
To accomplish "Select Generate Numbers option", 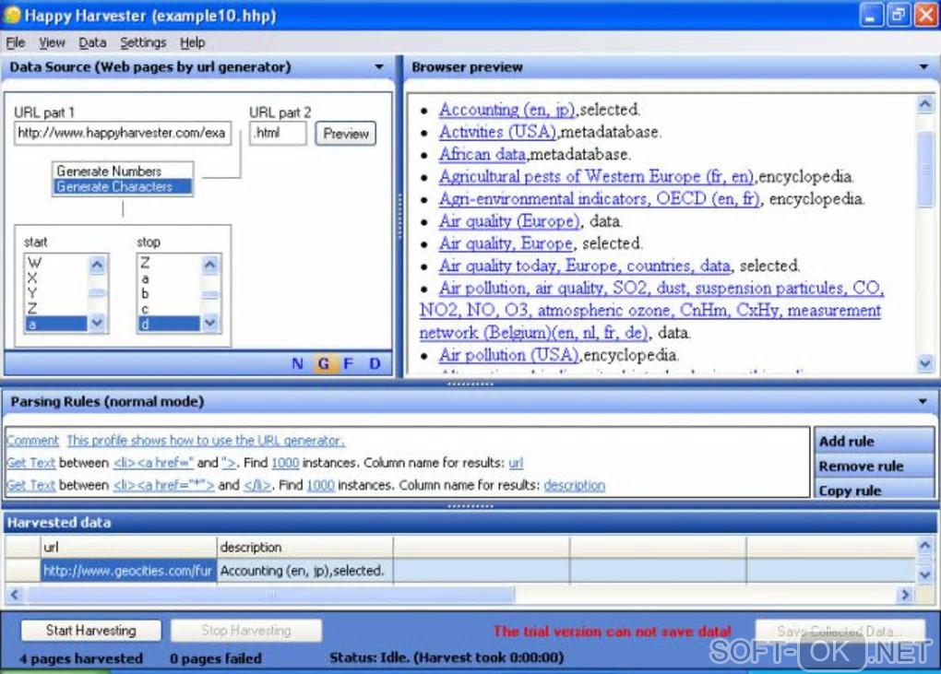I will pos(123,171).
